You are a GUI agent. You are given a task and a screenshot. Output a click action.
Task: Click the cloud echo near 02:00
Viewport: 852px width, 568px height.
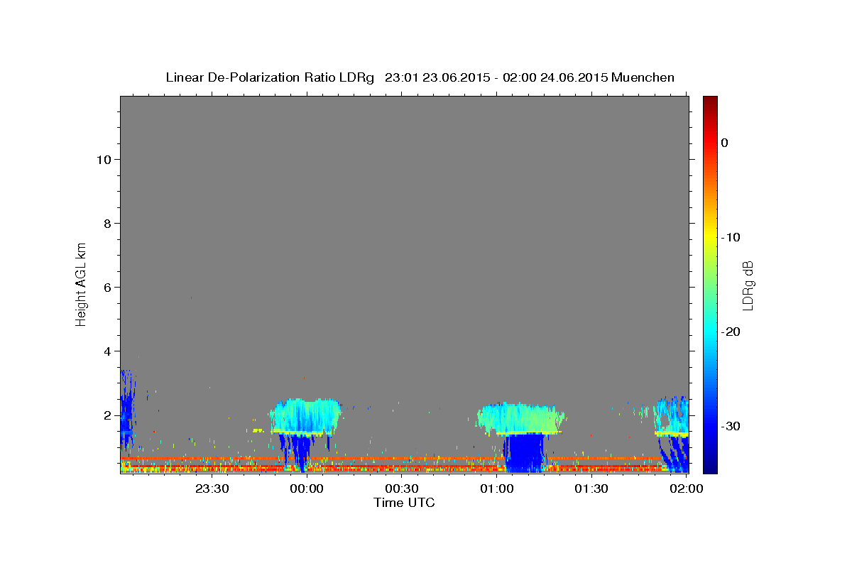(672, 415)
